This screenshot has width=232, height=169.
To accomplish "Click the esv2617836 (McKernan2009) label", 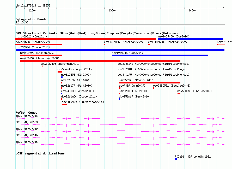I will (x=124, y=42).
